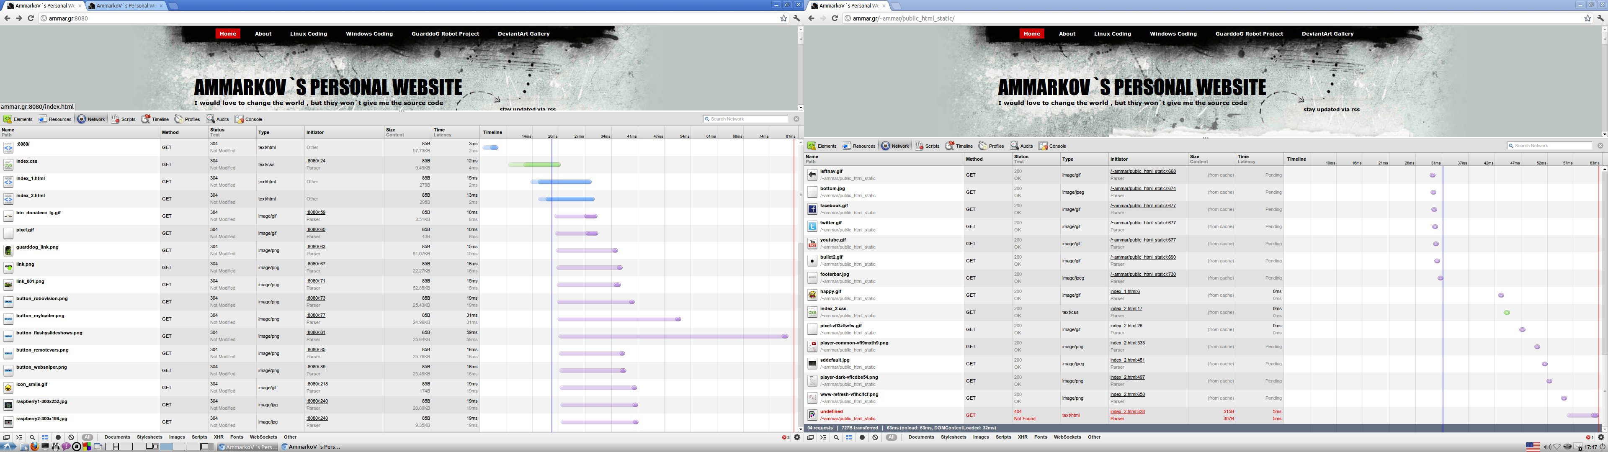The height and width of the screenshot is (452, 1608).
Task: Bookmark page with star in left browser
Action: coord(783,18)
